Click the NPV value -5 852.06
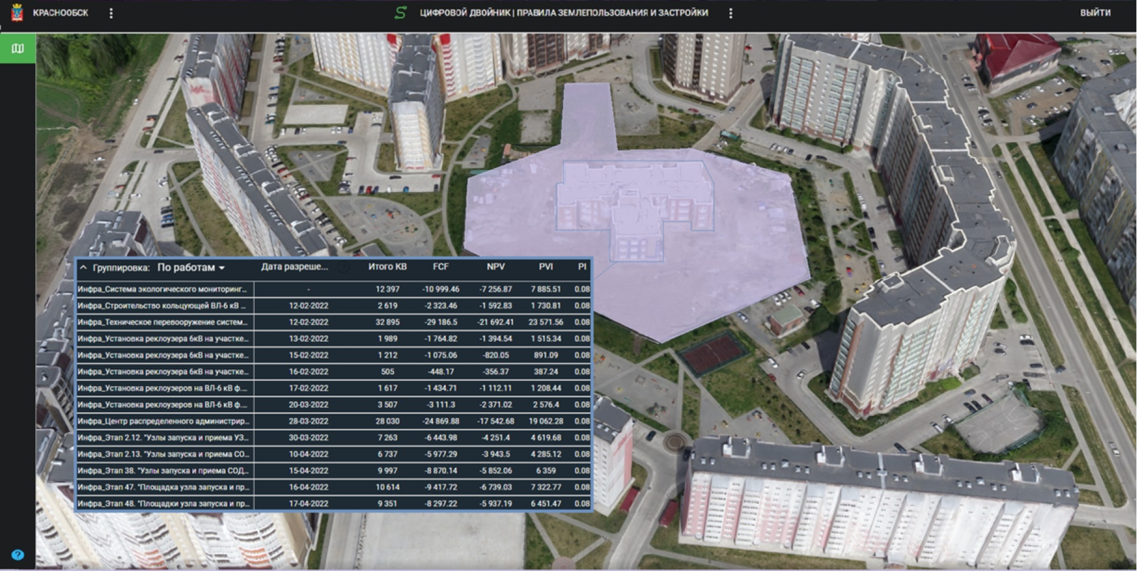The image size is (1137, 571). (x=495, y=471)
